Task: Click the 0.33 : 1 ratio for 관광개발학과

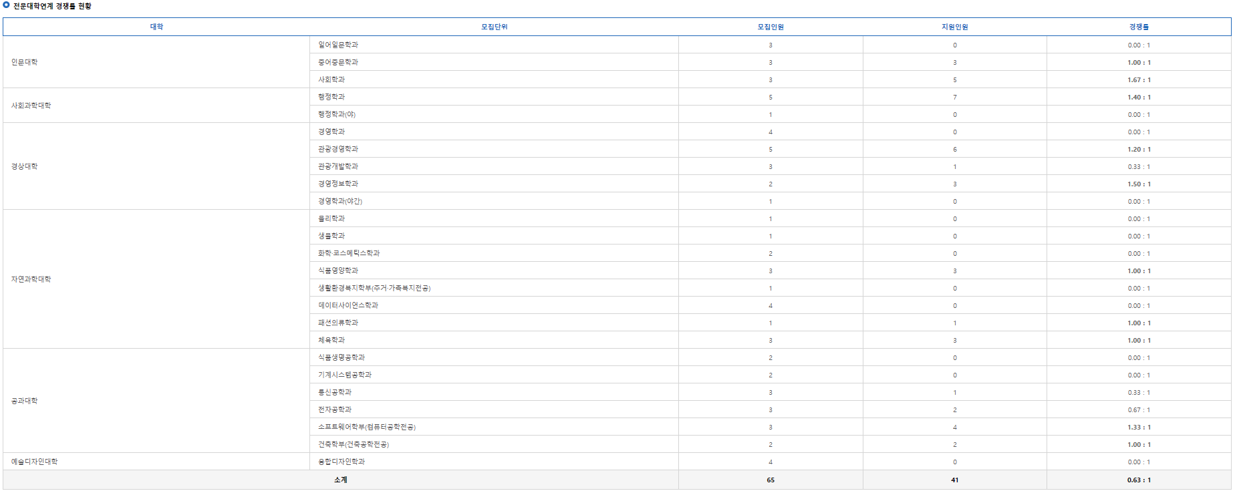Action: 1139,166
